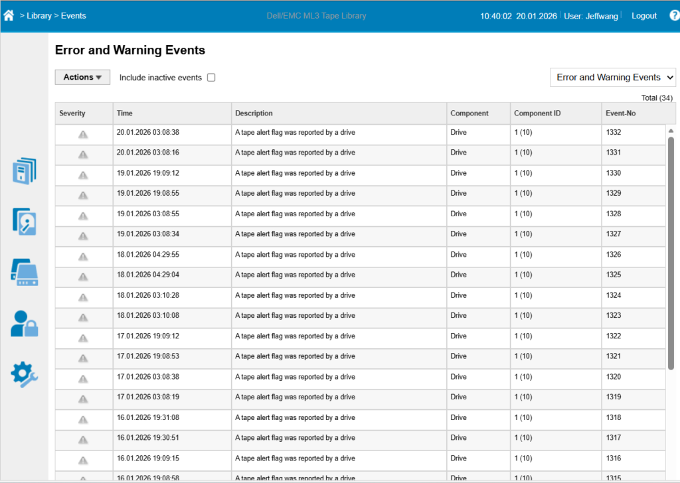Image resolution: width=680 pixels, height=483 pixels.
Task: Click the Home icon in the header
Action: 9,15
